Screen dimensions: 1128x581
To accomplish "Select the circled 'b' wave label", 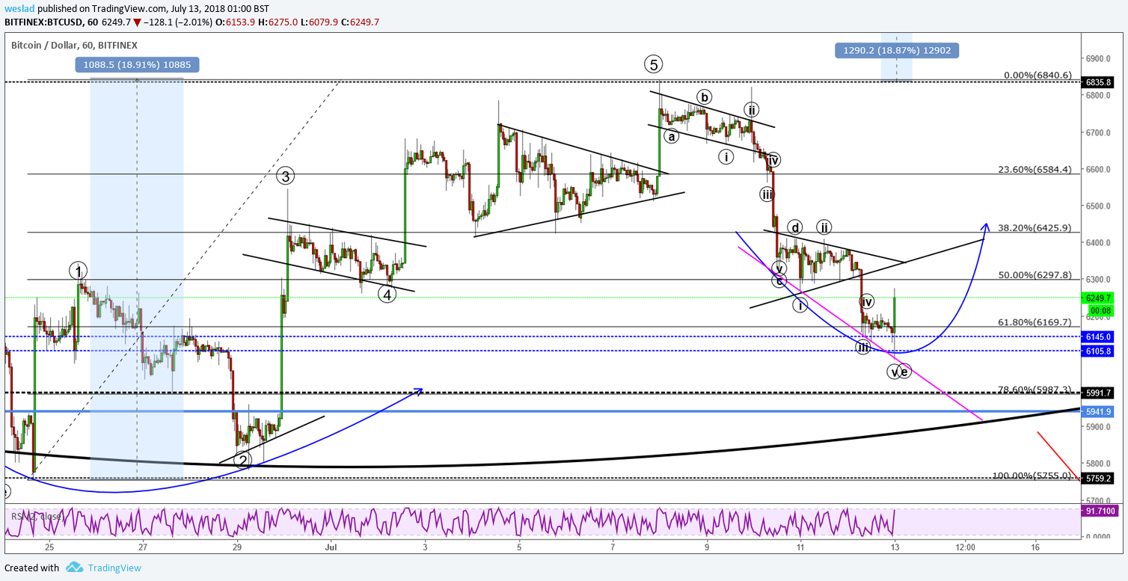I will tap(703, 96).
